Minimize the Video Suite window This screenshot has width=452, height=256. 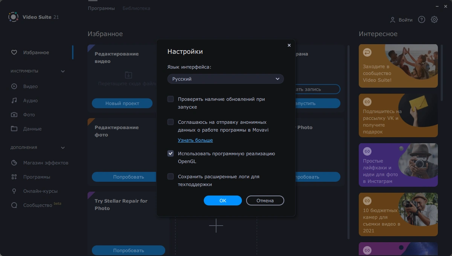click(x=437, y=6)
